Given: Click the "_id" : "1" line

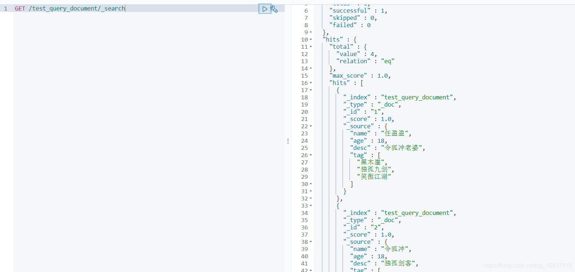Looking at the screenshot, I should (363, 112).
